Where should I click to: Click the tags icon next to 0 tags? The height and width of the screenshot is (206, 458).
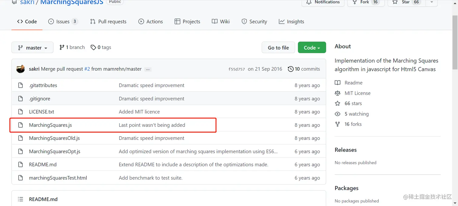(93, 47)
